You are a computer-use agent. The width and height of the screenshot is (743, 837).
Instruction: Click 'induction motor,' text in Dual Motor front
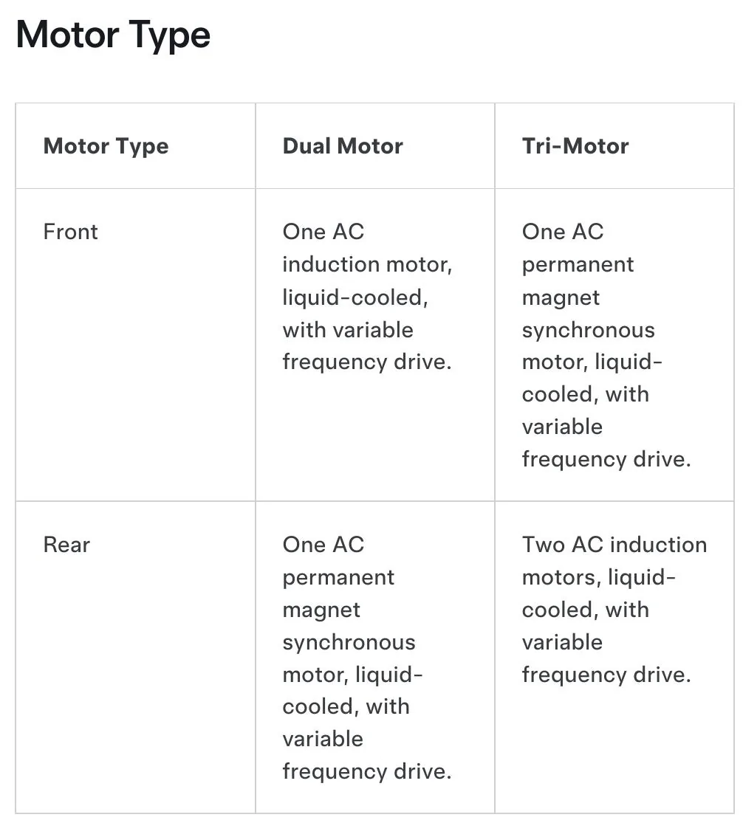click(368, 265)
